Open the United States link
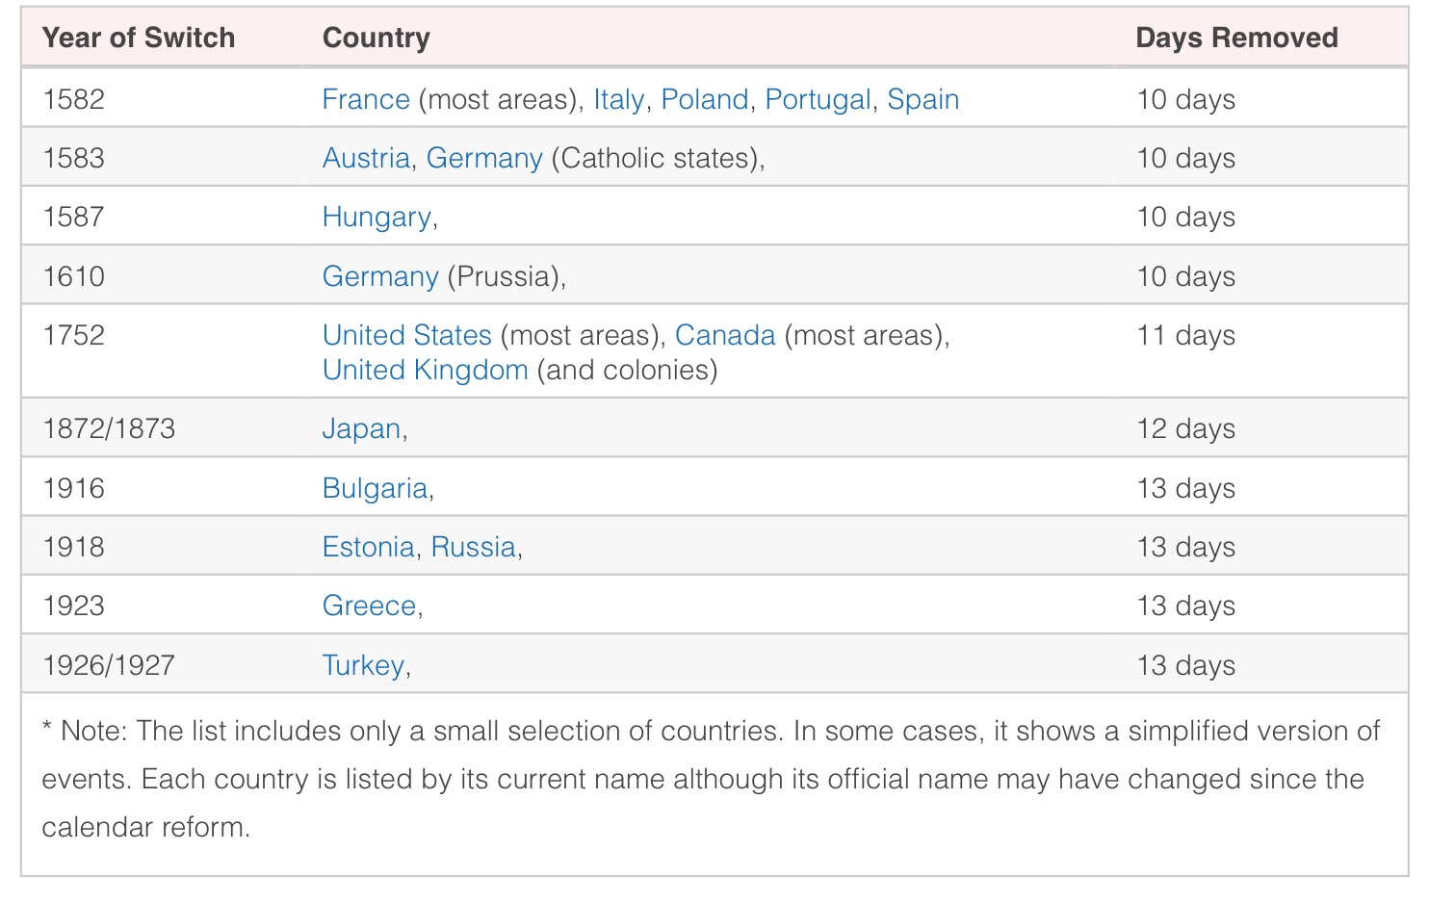Screen dimensions: 1455x902 407,335
